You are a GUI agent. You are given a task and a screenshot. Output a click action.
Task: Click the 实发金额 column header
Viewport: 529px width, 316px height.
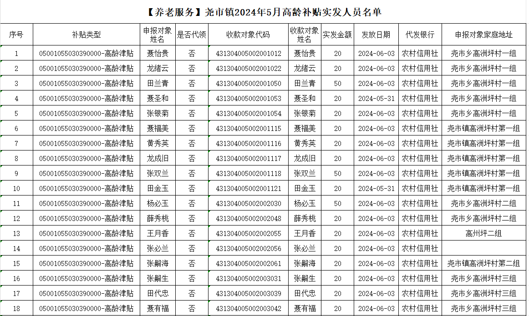[337, 35]
